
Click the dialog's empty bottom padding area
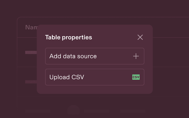coord(94,90)
